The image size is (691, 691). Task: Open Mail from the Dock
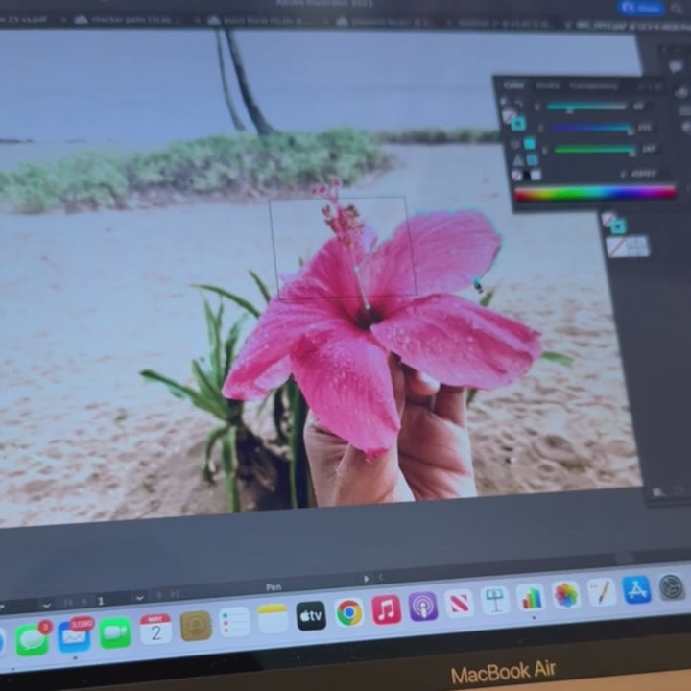74,637
